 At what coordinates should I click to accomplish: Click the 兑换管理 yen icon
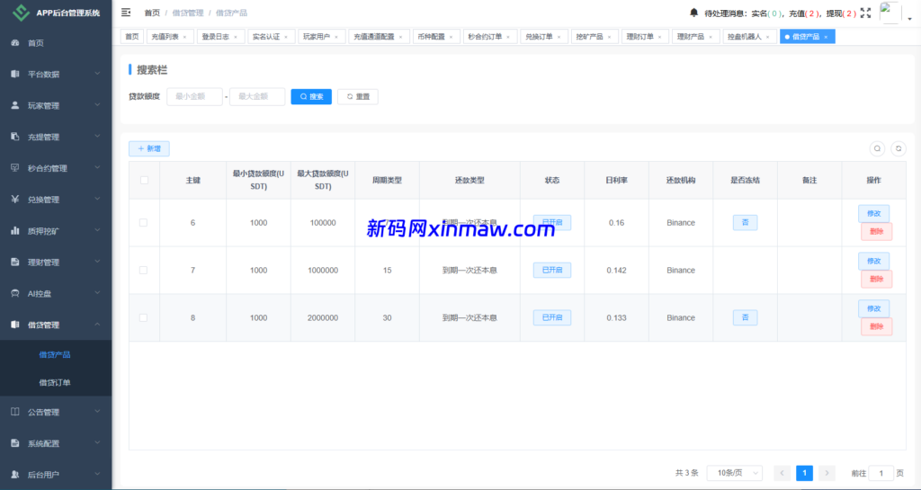[15, 200]
